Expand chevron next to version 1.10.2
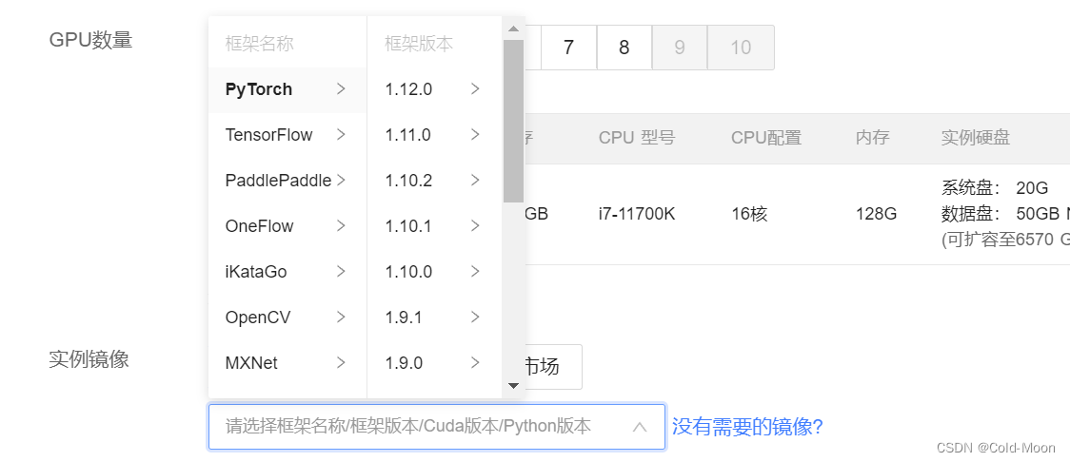 tap(476, 181)
